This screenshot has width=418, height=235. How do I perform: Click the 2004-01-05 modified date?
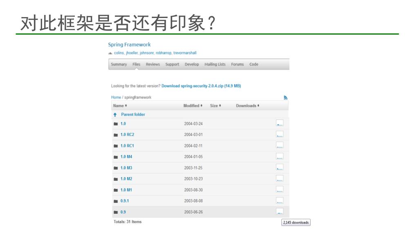click(x=193, y=157)
